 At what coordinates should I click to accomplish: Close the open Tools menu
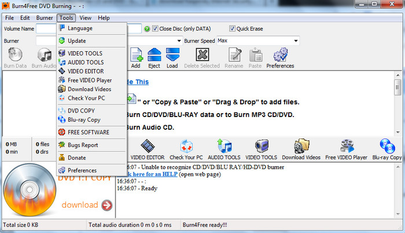[67, 18]
